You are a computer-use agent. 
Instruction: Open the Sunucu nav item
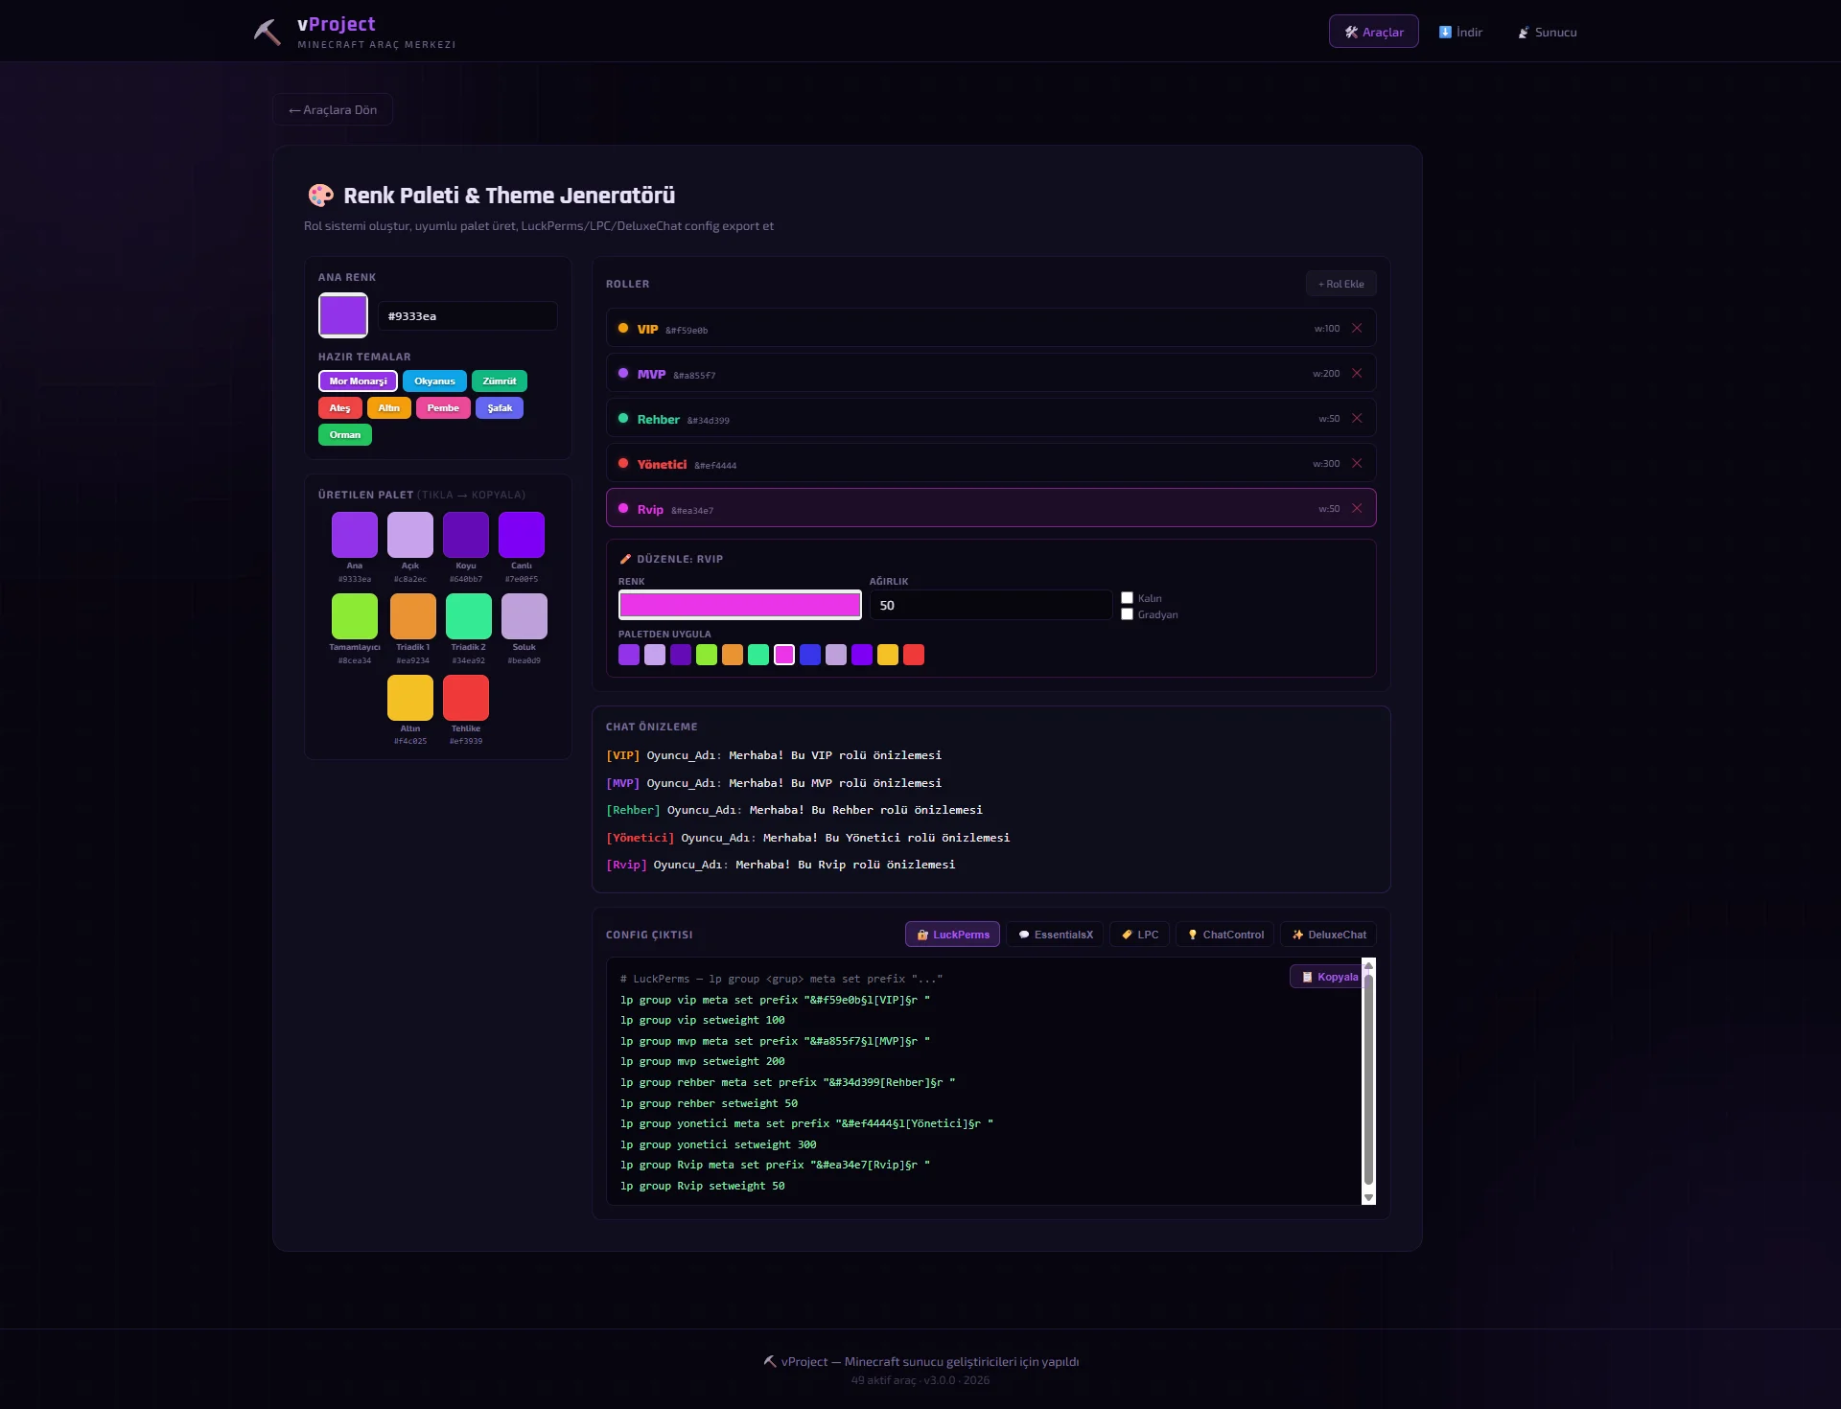[x=1547, y=32]
